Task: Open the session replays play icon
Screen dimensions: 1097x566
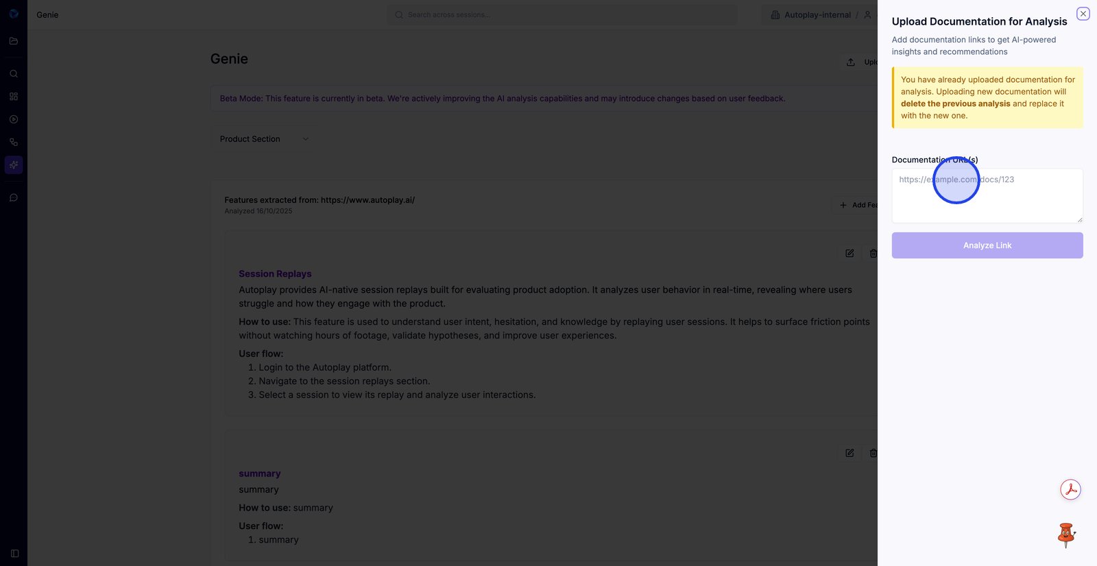Action: click(x=14, y=119)
